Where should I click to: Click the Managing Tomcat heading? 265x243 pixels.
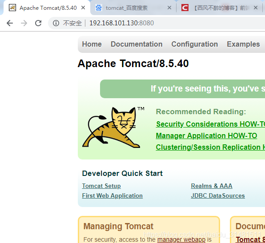click(118, 227)
